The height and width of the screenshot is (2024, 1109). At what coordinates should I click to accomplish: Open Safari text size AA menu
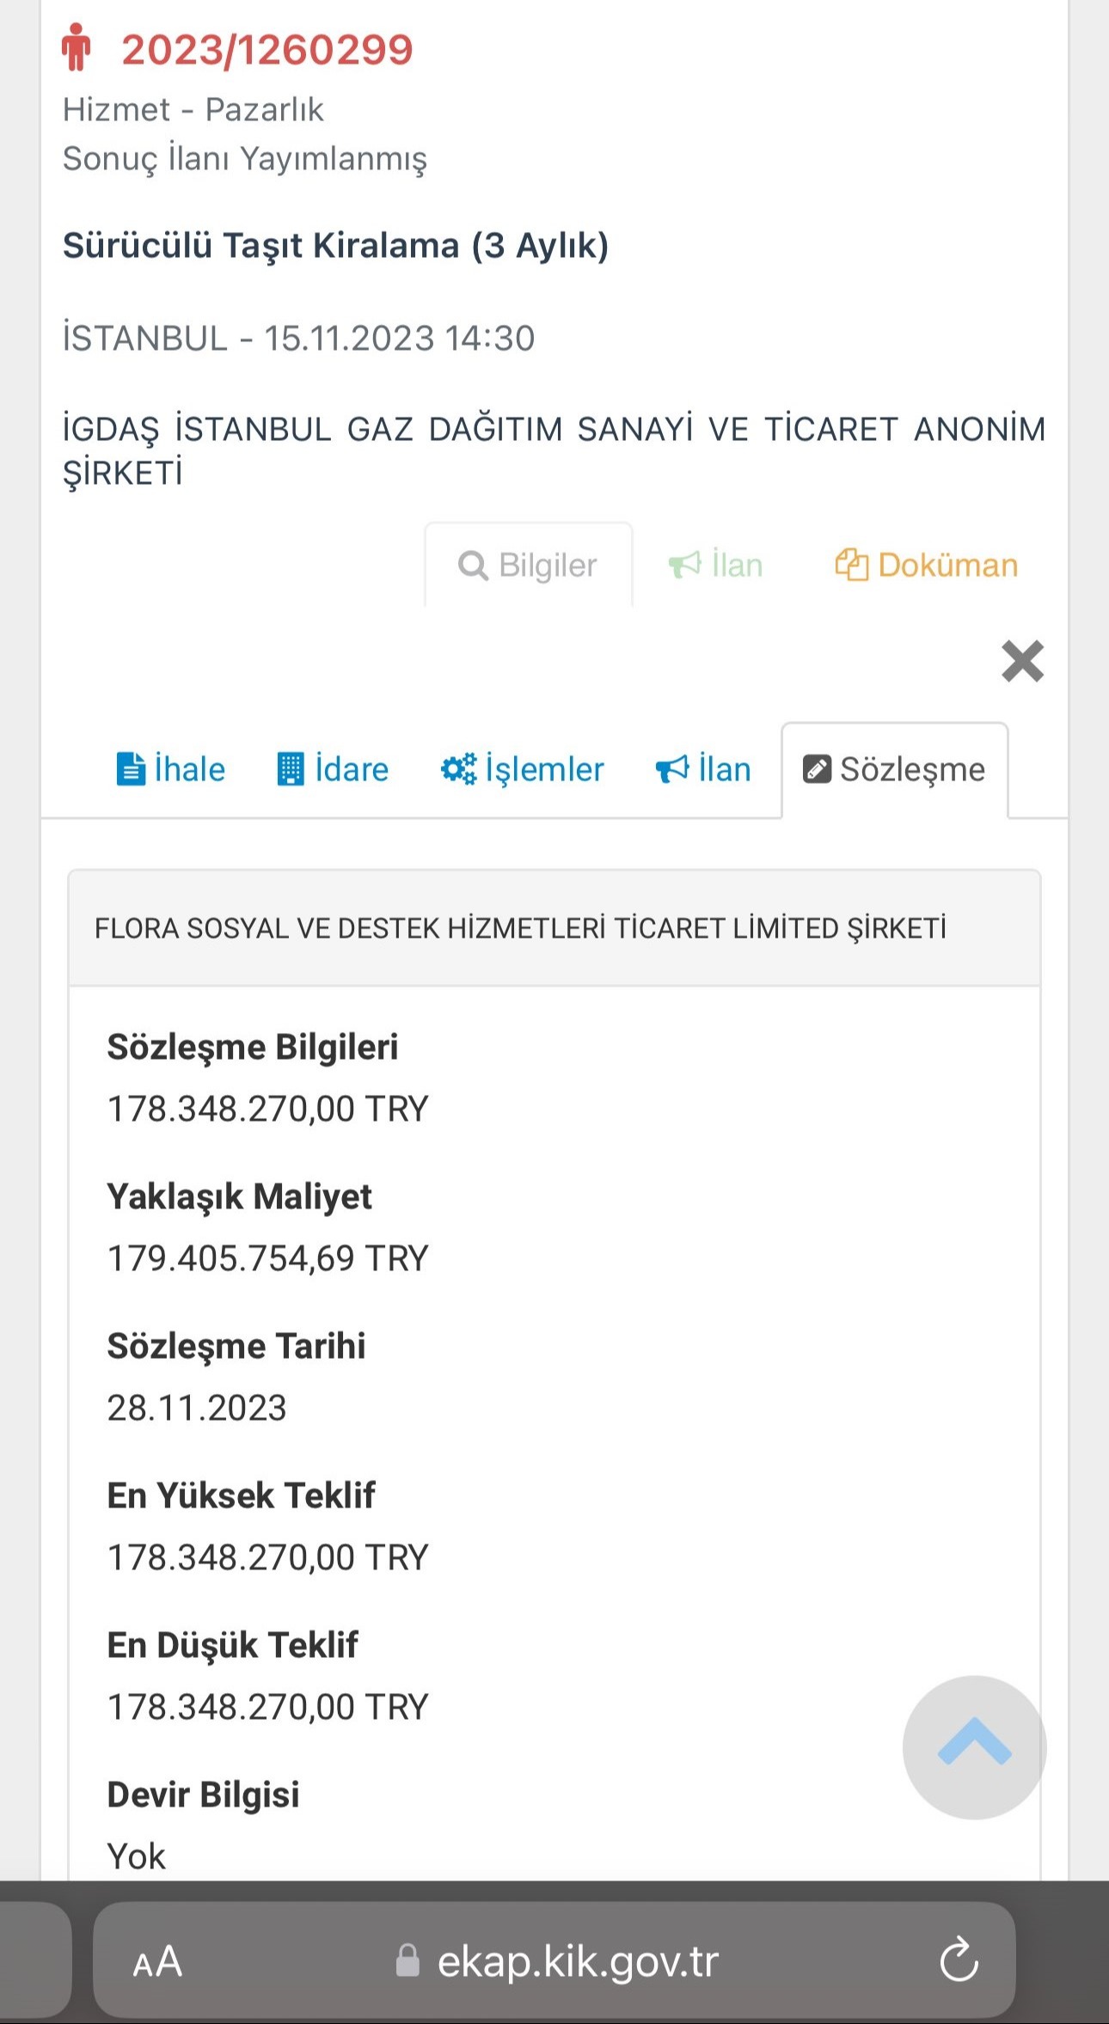click(x=158, y=1961)
